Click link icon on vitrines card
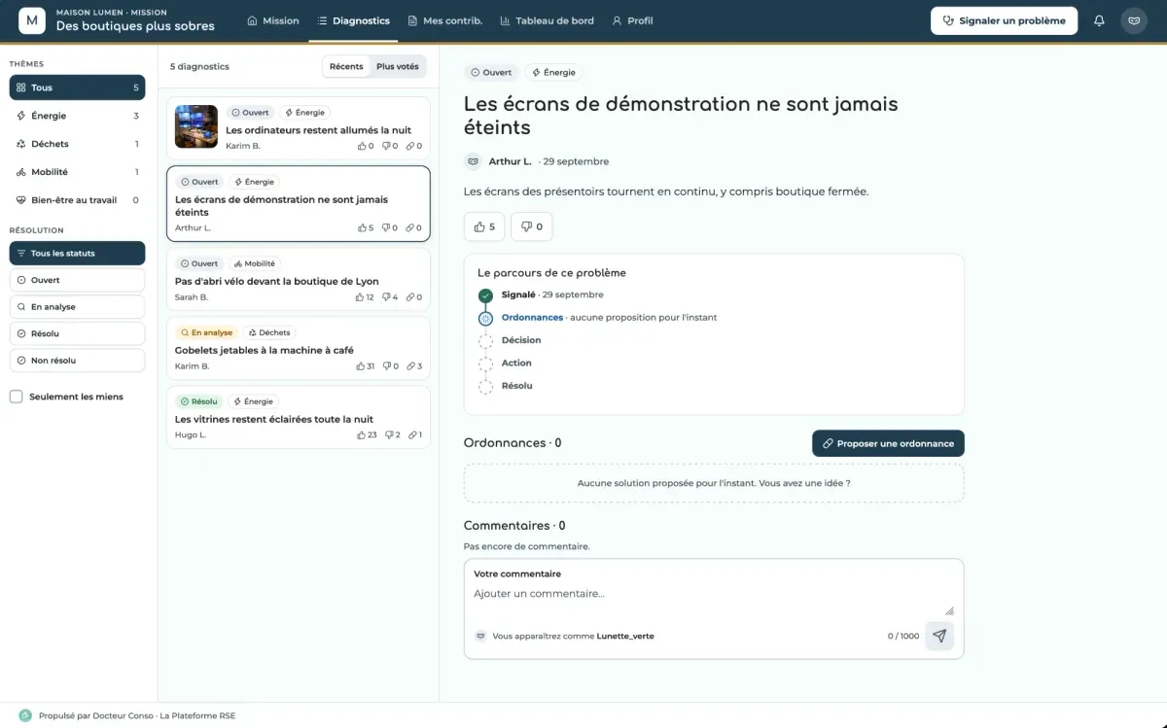Image resolution: width=1167 pixels, height=728 pixels. (x=412, y=435)
